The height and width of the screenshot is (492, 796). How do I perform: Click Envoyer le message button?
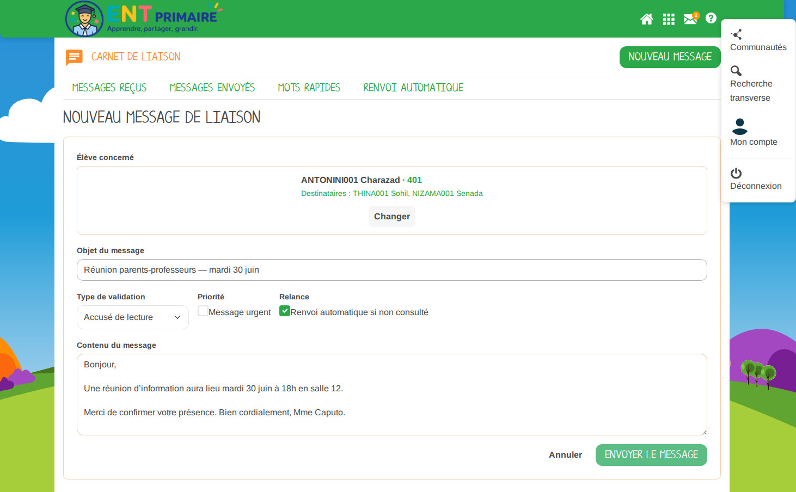pos(651,455)
